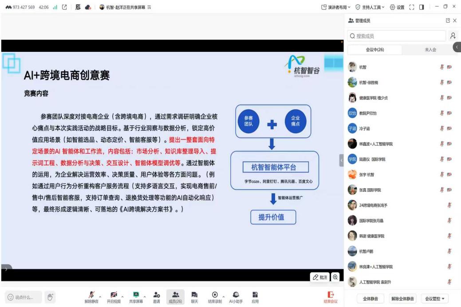461x307 pixels.
Task: Turn on the camera with 开启视频
Action: point(113,295)
